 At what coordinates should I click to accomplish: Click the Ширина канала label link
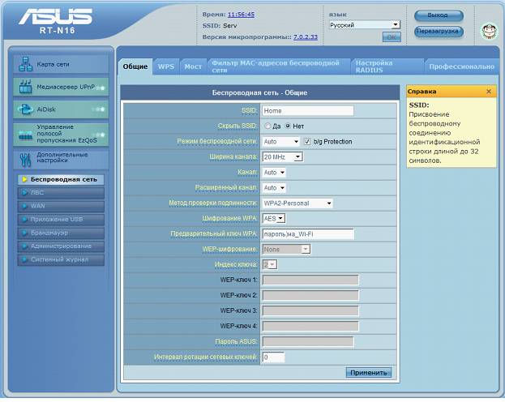click(x=233, y=157)
